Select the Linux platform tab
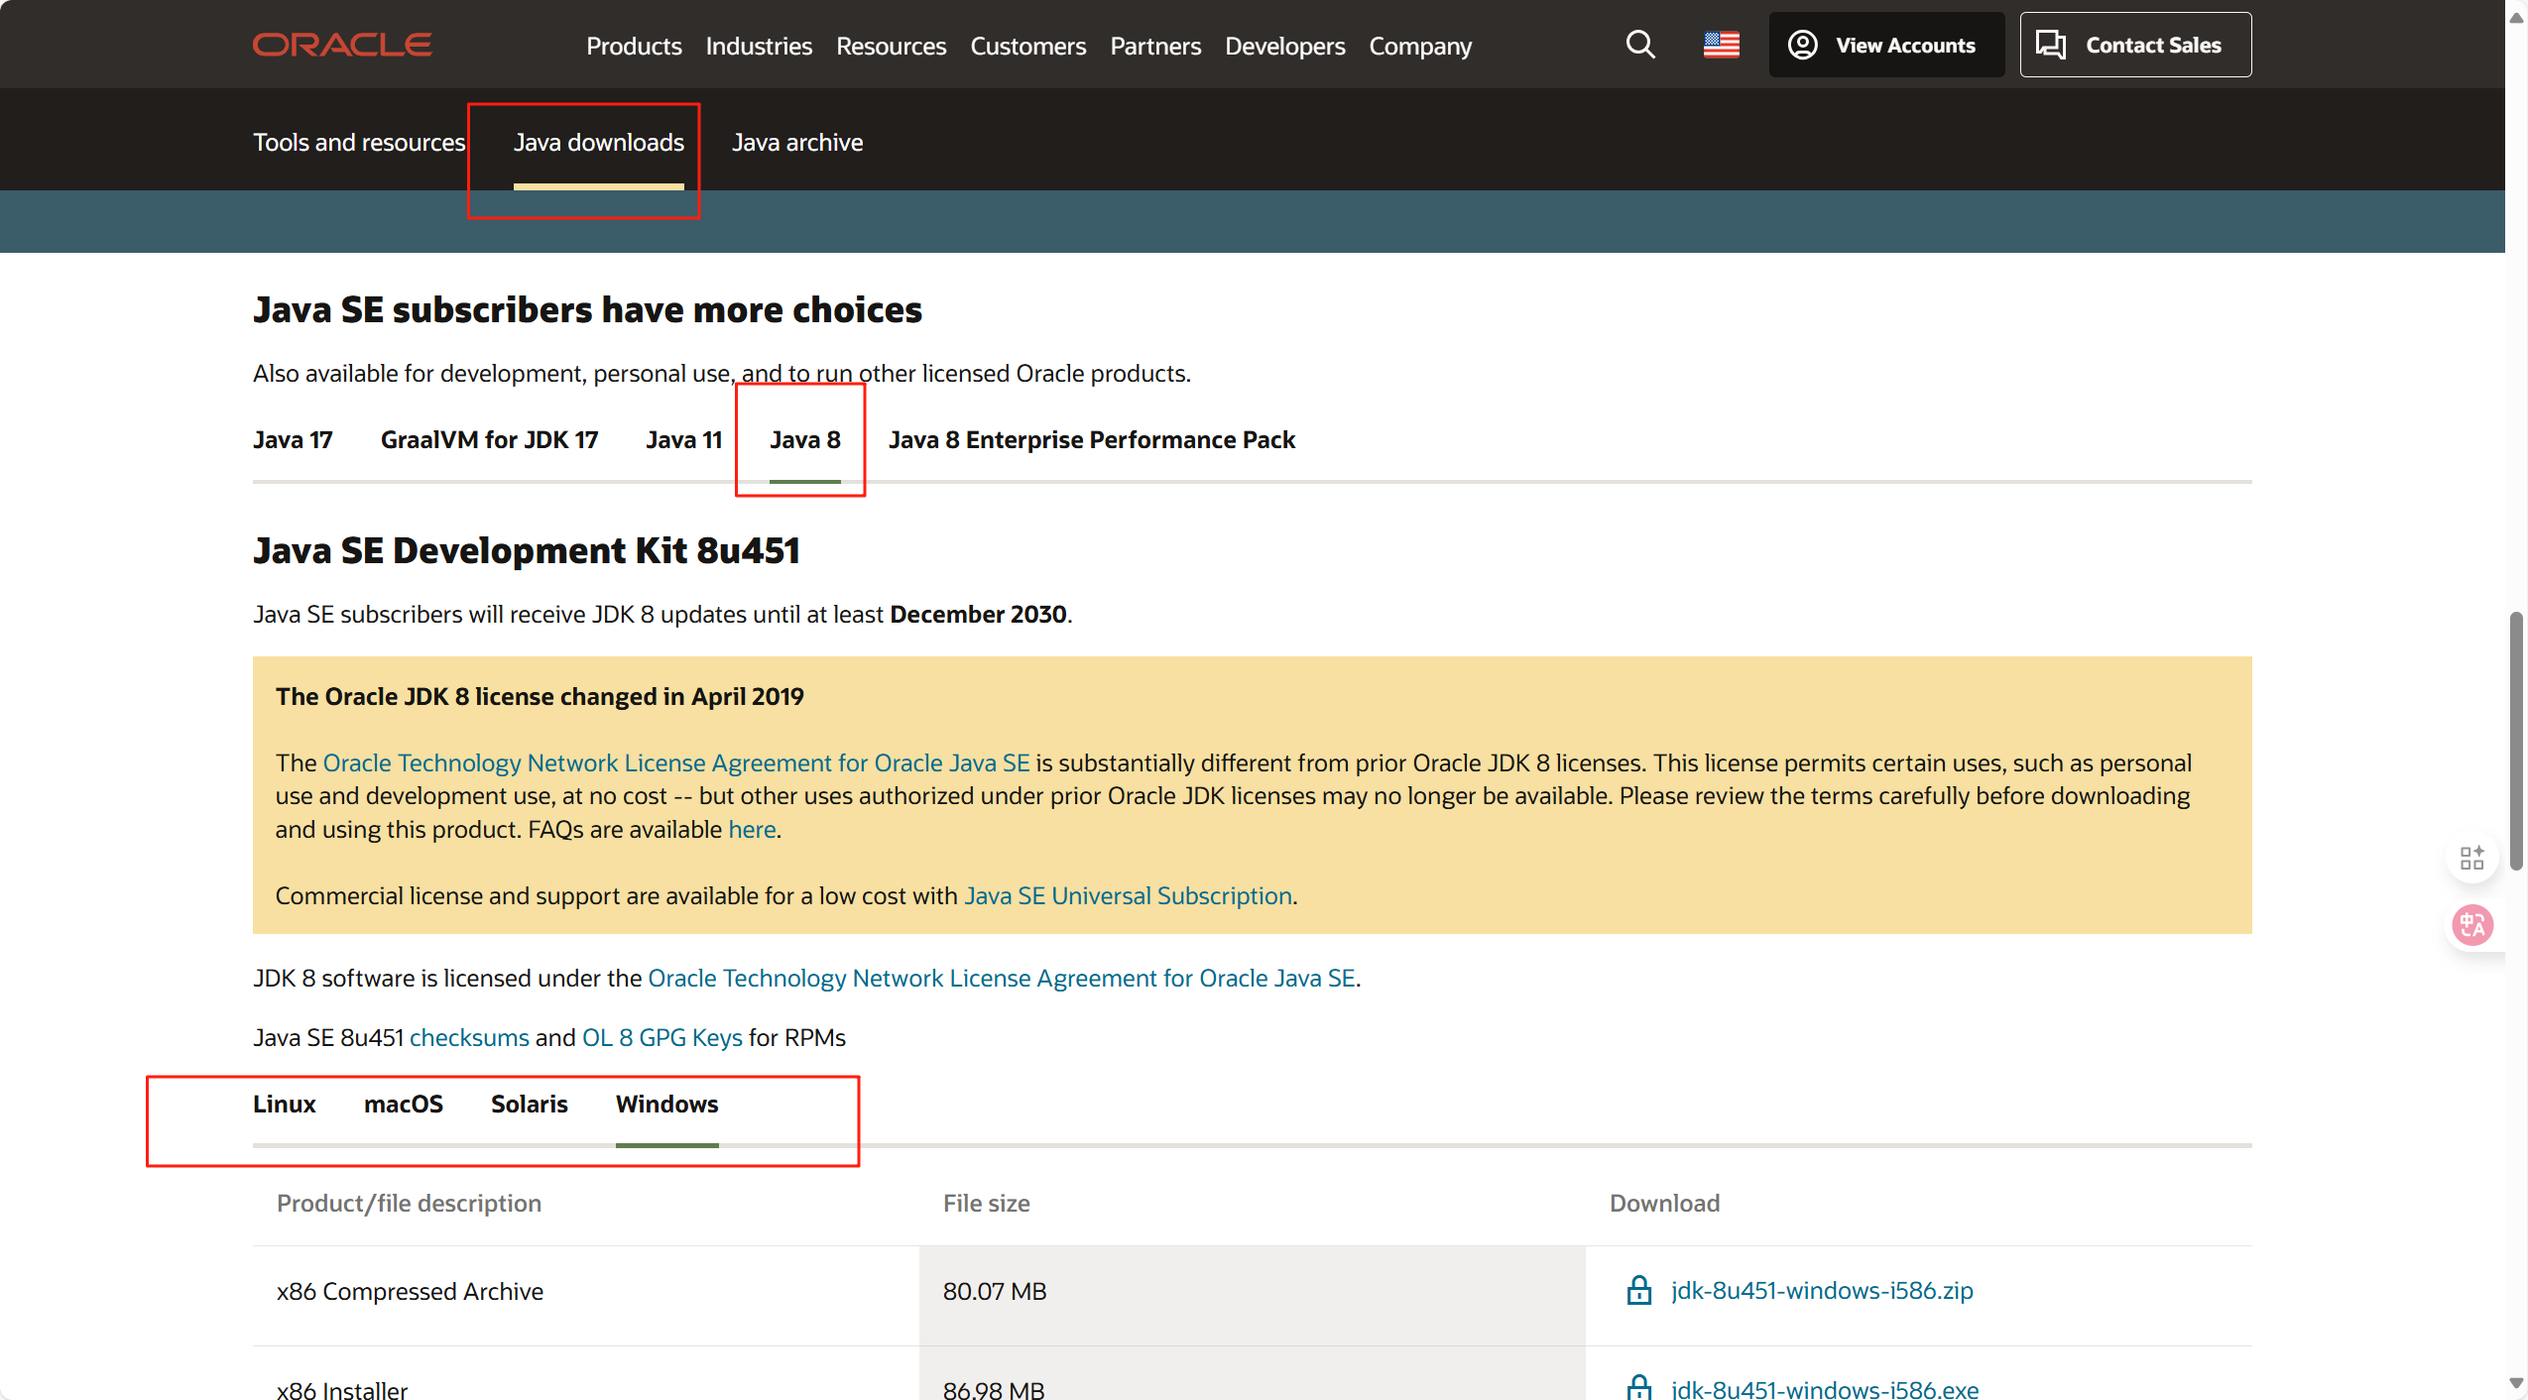Image resolution: width=2528 pixels, height=1400 pixels. (285, 1104)
